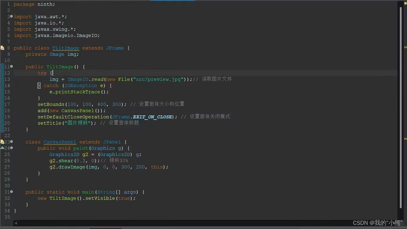Click the comment '读取图片文件' on line 13
This screenshot has height=229, width=407.
(217, 79)
